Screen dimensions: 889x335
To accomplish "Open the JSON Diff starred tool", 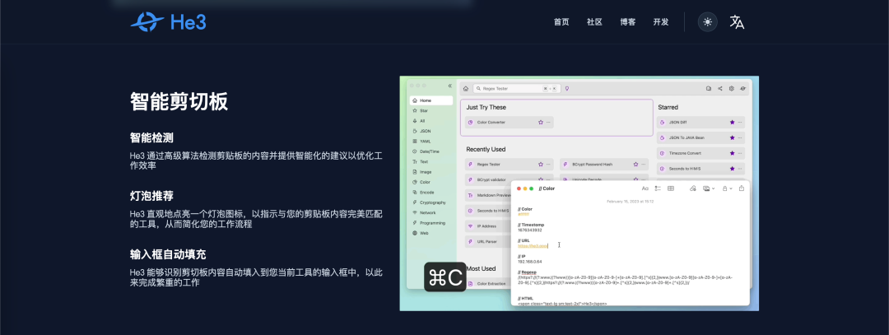I will click(x=700, y=122).
